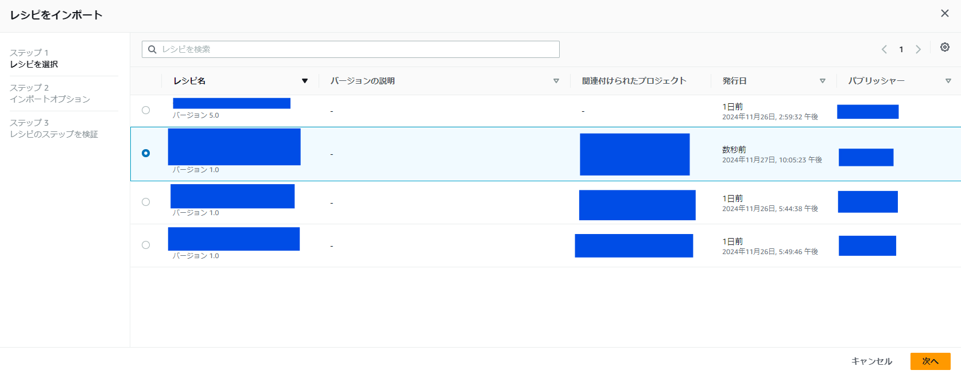Sort by 発行日 column arrow
The width and height of the screenshot is (961, 374).
pos(823,81)
